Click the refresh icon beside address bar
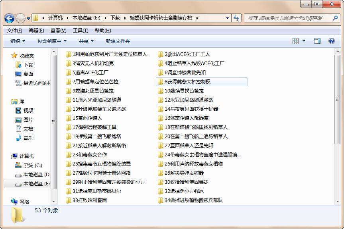344x229 pixels. (x=236, y=18)
